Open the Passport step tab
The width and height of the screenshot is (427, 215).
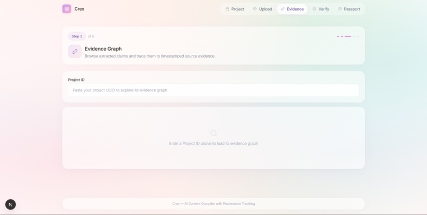coord(349,9)
